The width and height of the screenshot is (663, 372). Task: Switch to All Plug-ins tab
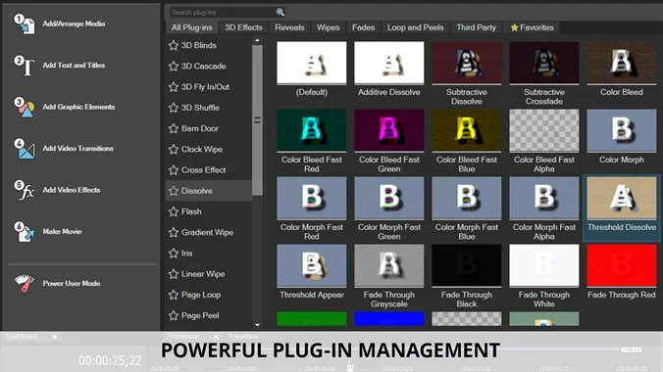coord(191,27)
